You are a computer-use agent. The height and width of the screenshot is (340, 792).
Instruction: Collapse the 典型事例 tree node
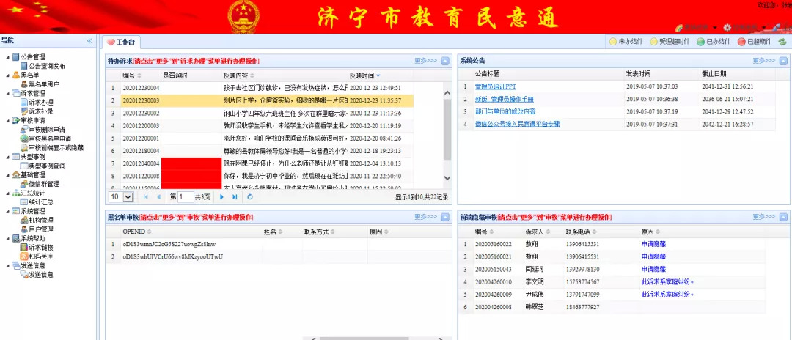[7, 157]
